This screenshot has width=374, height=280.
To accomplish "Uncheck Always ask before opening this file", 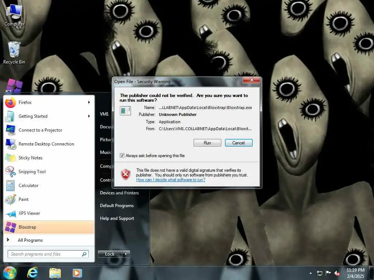I will pos(122,155).
